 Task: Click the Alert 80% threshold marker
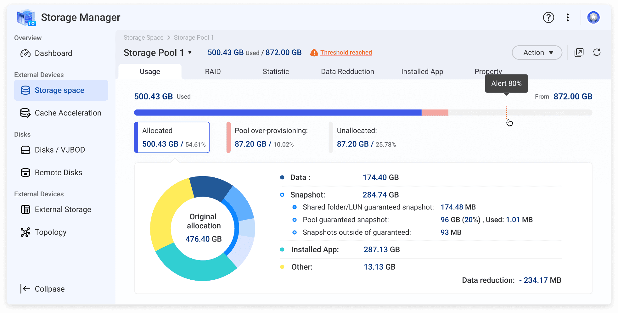(507, 113)
